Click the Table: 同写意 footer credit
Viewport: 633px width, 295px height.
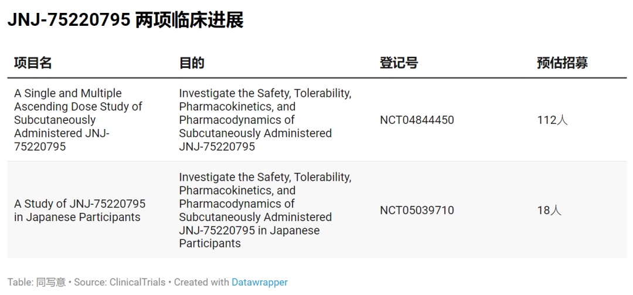36,282
